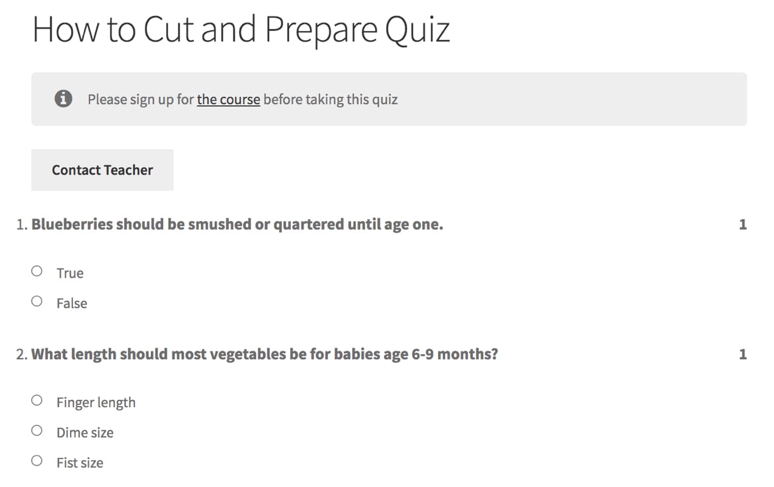Click the quiz title heading
774x487 pixels.
click(x=242, y=29)
